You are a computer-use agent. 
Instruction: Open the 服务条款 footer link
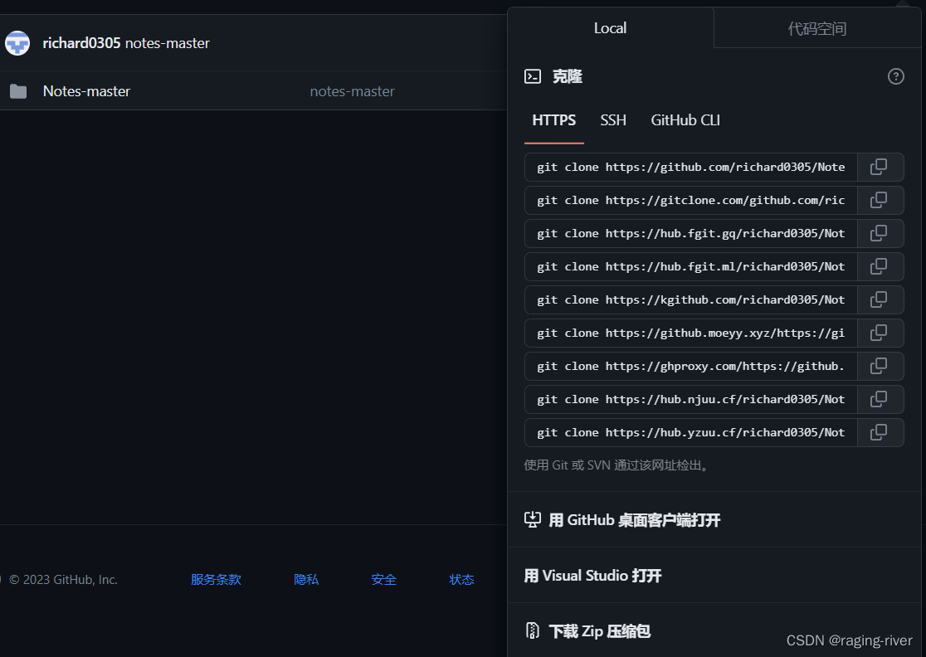[216, 580]
